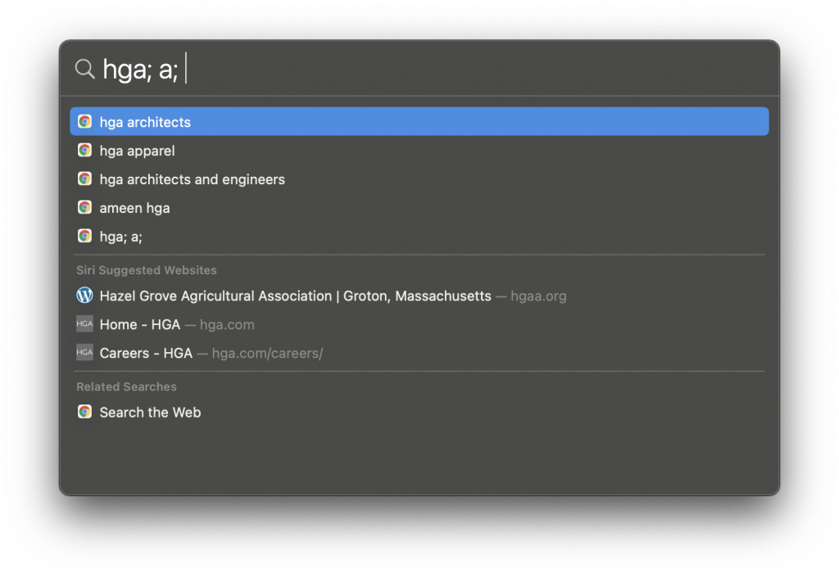Click the 'hgaa.org' URL text
This screenshot has width=839, height=574.
pyautogui.click(x=538, y=296)
